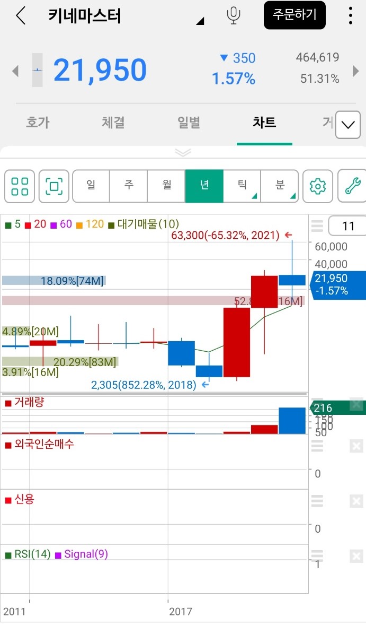Screen dimensions: 366x625
Task: Tap the RSI(14) indicator legend
Action: [28, 554]
